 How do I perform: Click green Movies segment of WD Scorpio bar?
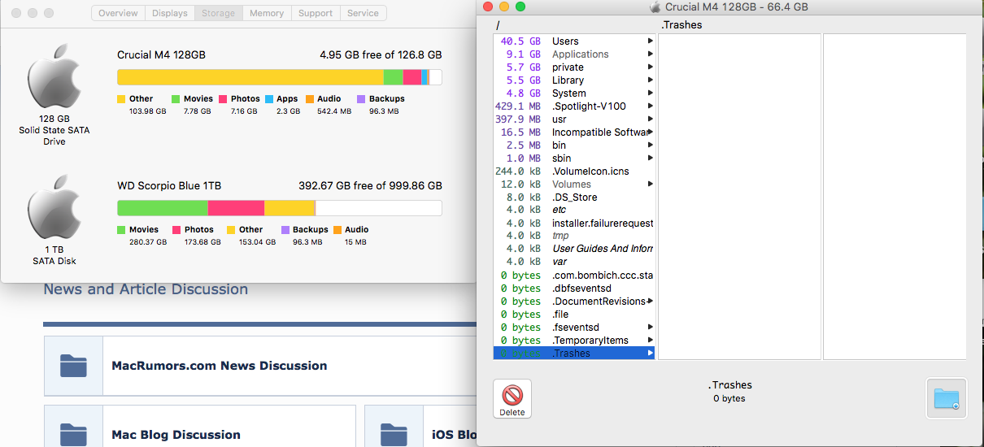pyautogui.click(x=163, y=208)
